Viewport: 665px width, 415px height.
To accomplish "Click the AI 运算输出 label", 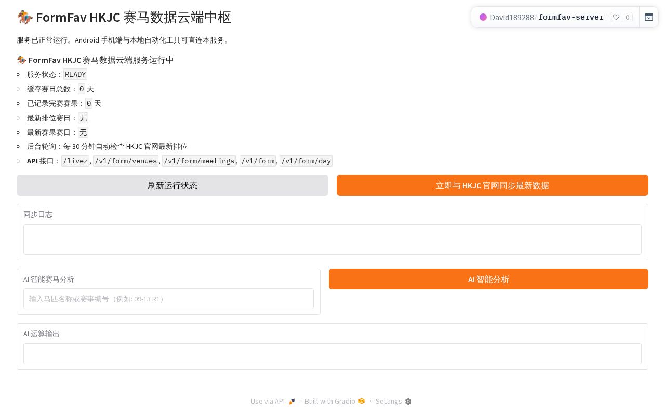I will pyautogui.click(x=42, y=334).
